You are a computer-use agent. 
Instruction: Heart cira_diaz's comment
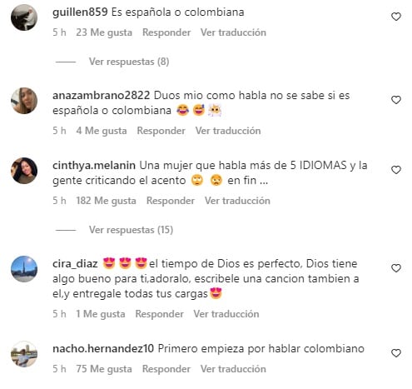[396, 268]
